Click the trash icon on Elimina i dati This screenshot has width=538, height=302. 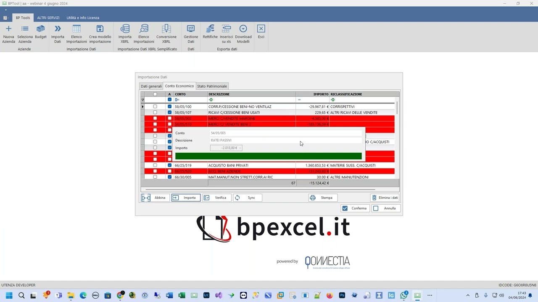coord(374,198)
